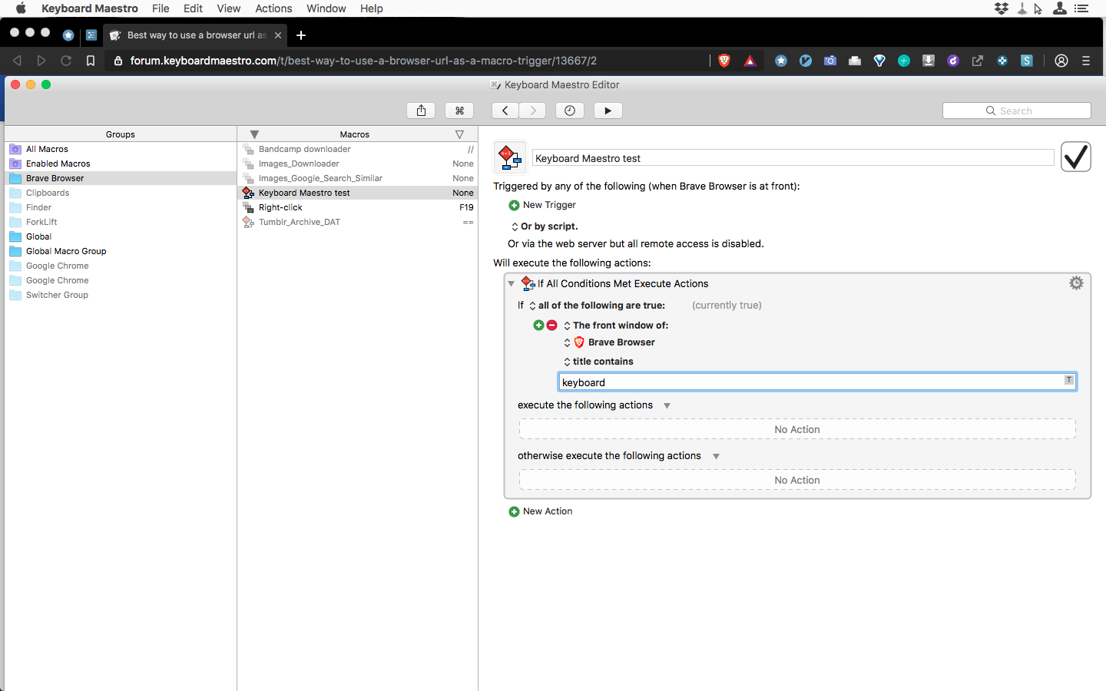Image resolution: width=1106 pixels, height=691 pixels.
Task: Reload the browser page
Action: click(x=66, y=61)
